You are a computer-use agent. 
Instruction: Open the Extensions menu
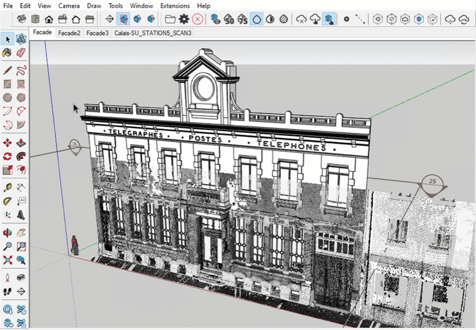176,5
